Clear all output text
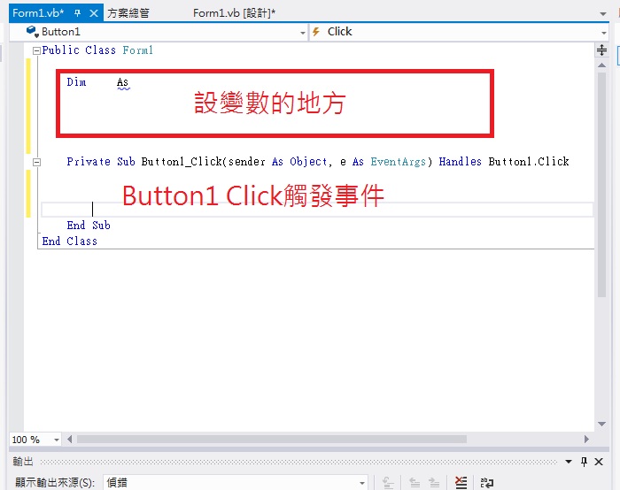 click(x=461, y=482)
